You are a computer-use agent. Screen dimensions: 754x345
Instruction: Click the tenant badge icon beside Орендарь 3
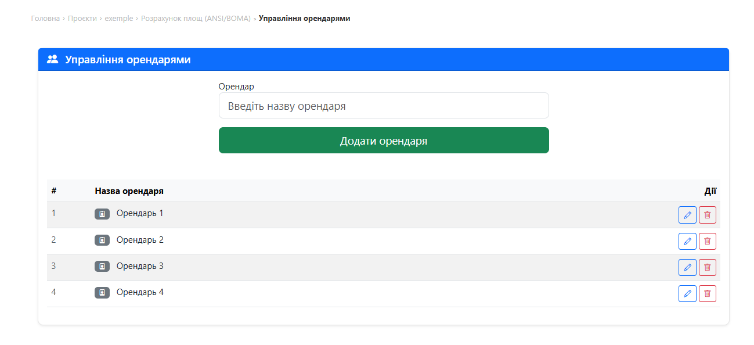click(102, 266)
